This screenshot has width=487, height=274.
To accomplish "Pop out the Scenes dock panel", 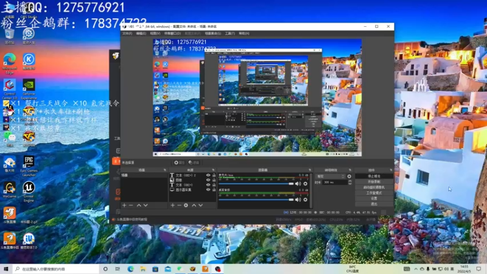I will tap(165, 170).
